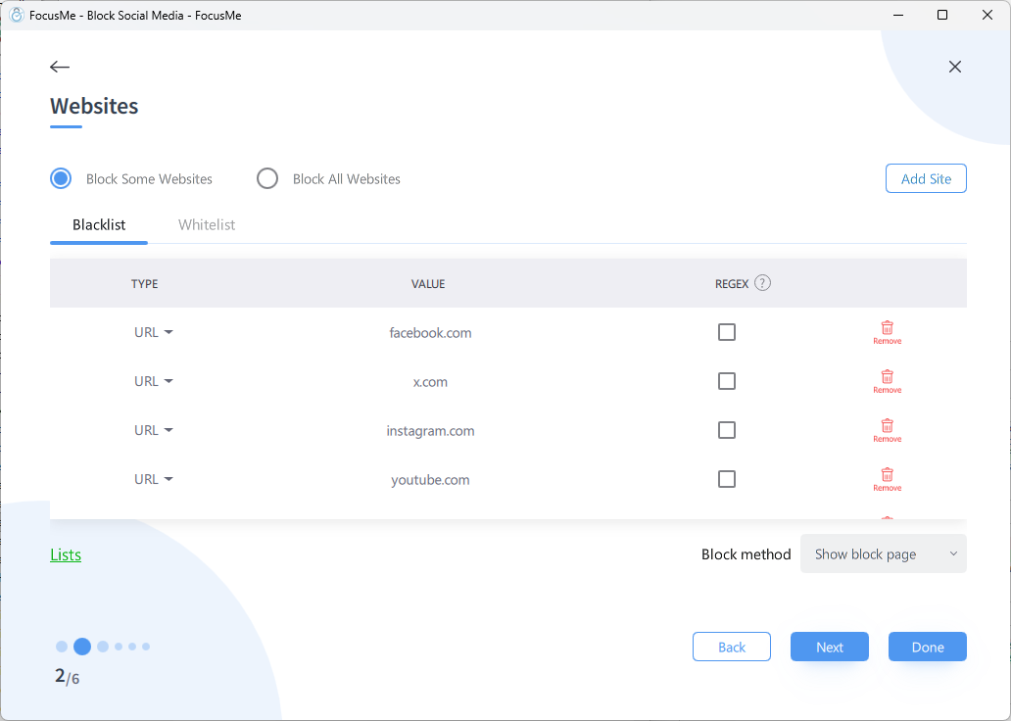Viewport: 1011px width, 721px height.
Task: Delete instagram.com via the Remove icon
Action: [888, 430]
